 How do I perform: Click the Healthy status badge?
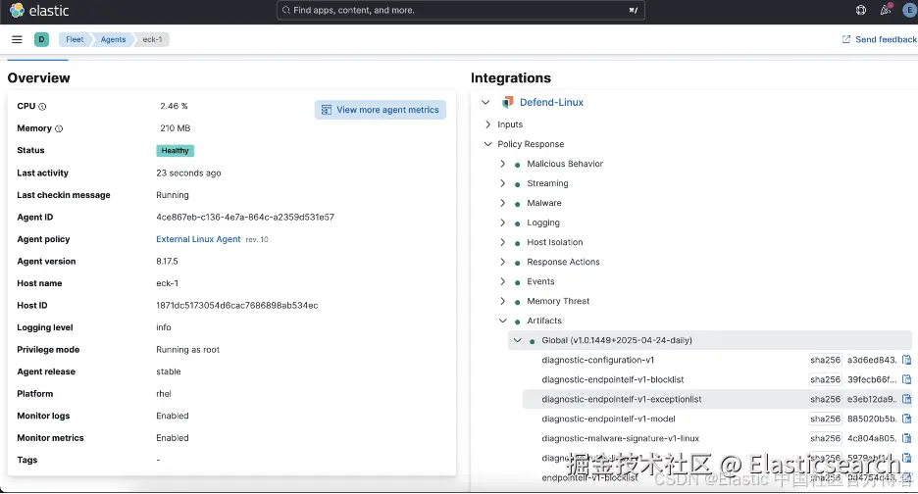point(175,150)
